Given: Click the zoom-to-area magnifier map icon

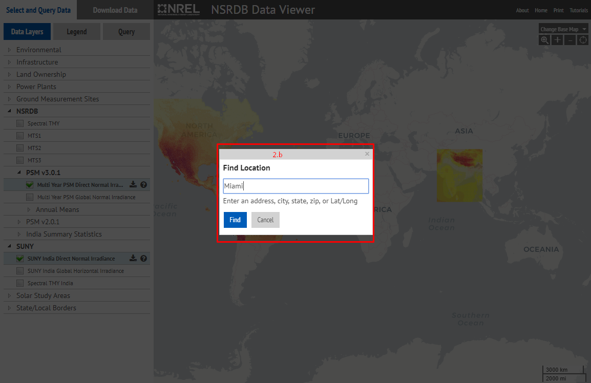Looking at the screenshot, I should point(544,40).
